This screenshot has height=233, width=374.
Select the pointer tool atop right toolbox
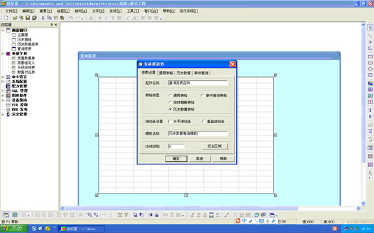point(370,27)
